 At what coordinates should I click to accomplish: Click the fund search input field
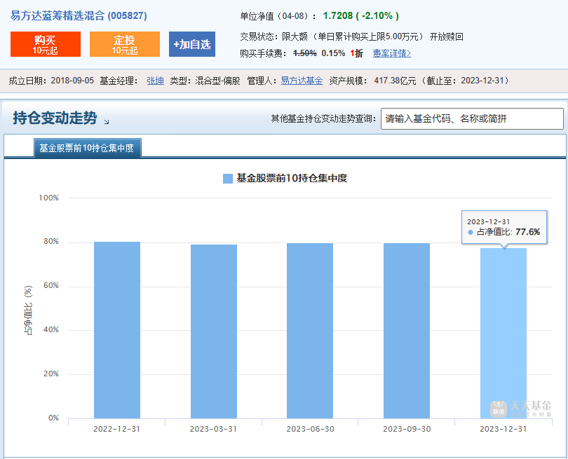pyautogui.click(x=472, y=118)
